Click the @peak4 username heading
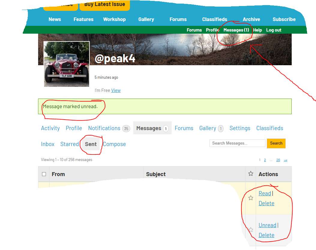The width and height of the screenshot is (316, 250). [115, 59]
